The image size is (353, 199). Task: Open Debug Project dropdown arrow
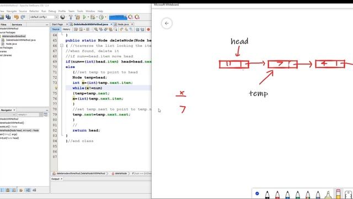coord(97,17)
